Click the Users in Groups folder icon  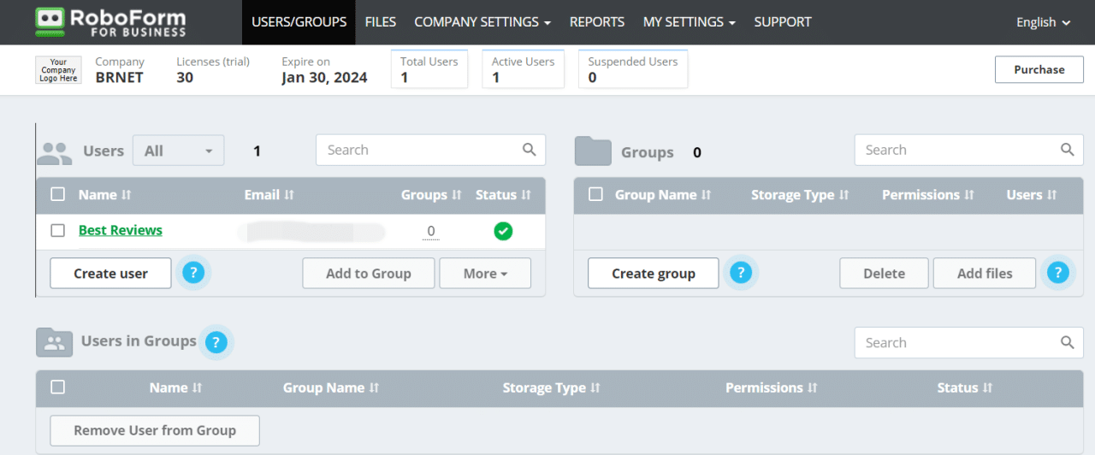55,342
